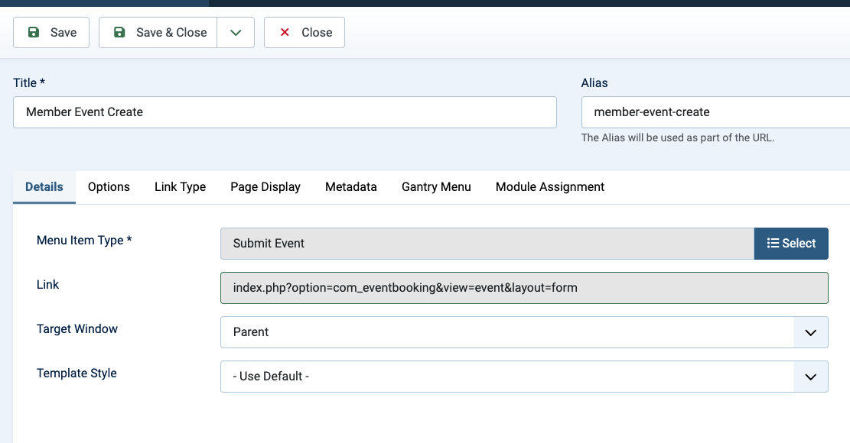Expand the Template Style dropdown
Screen dimensions: 850x443
point(524,377)
